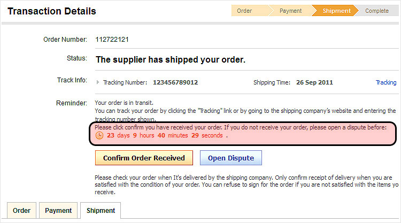
Task: Expand the Tracking Number disclosure triangle
Action: [97, 82]
